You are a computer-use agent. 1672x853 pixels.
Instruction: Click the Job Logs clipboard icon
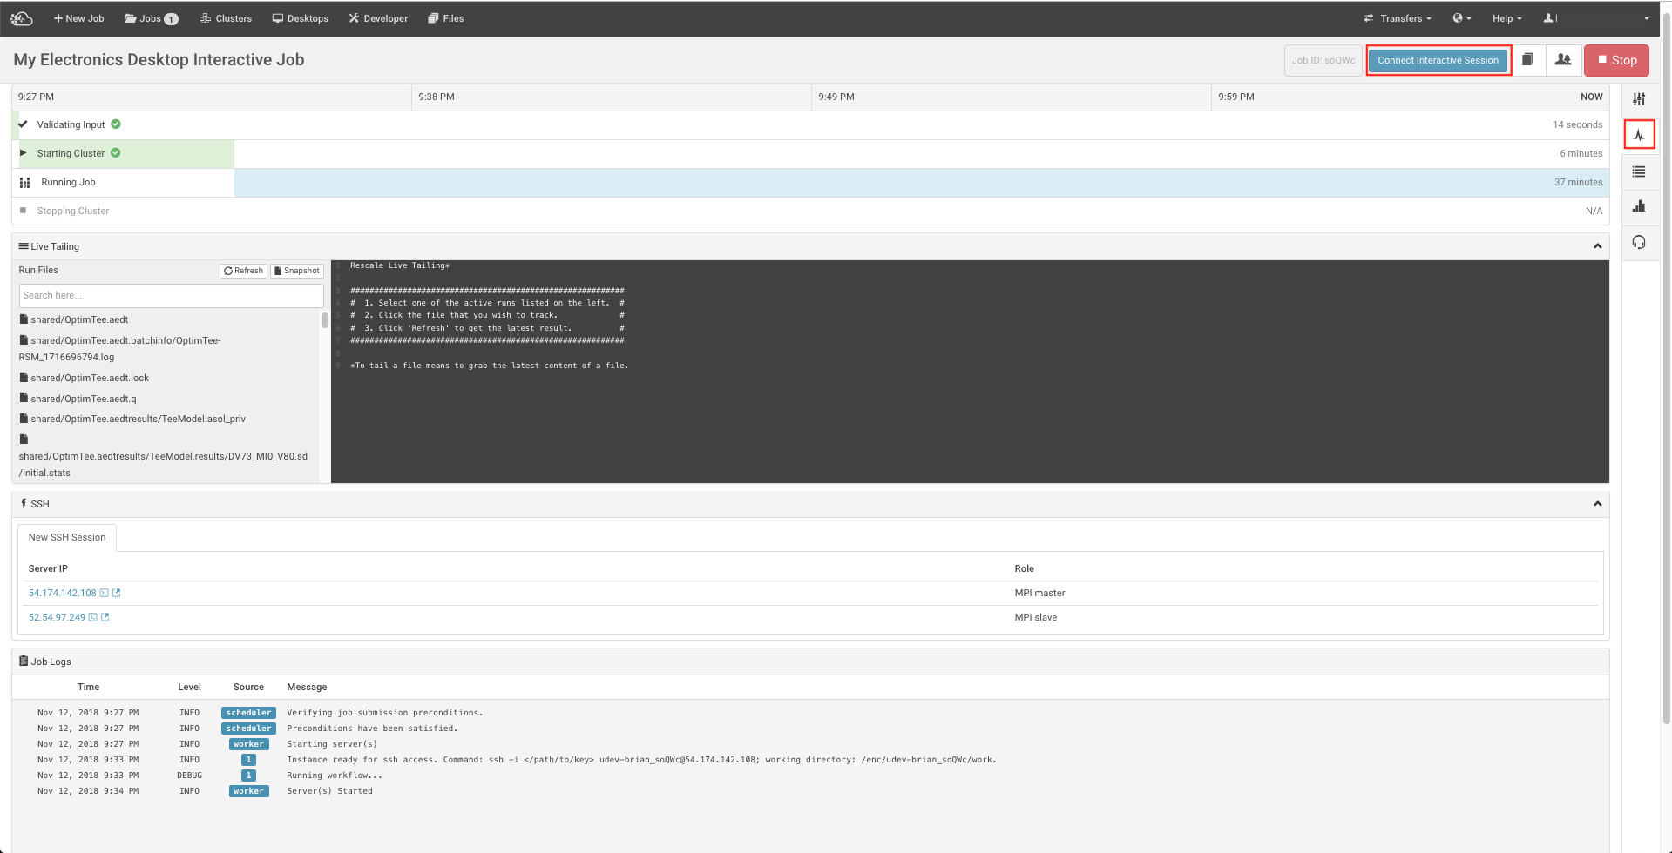point(24,661)
